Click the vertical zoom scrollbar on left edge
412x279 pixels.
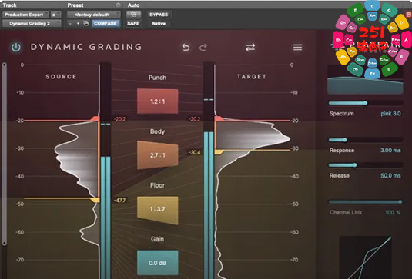tap(4, 154)
